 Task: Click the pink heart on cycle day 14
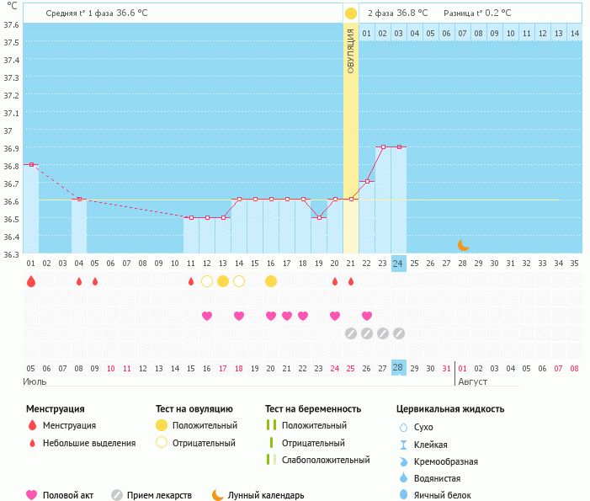[238, 316]
